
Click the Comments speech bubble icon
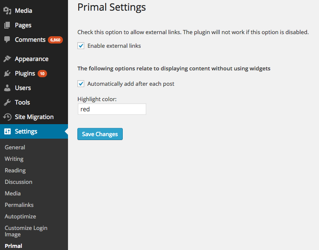pyautogui.click(x=7, y=40)
